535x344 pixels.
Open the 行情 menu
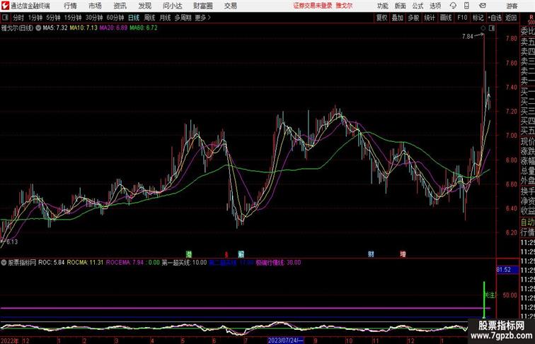point(70,6)
